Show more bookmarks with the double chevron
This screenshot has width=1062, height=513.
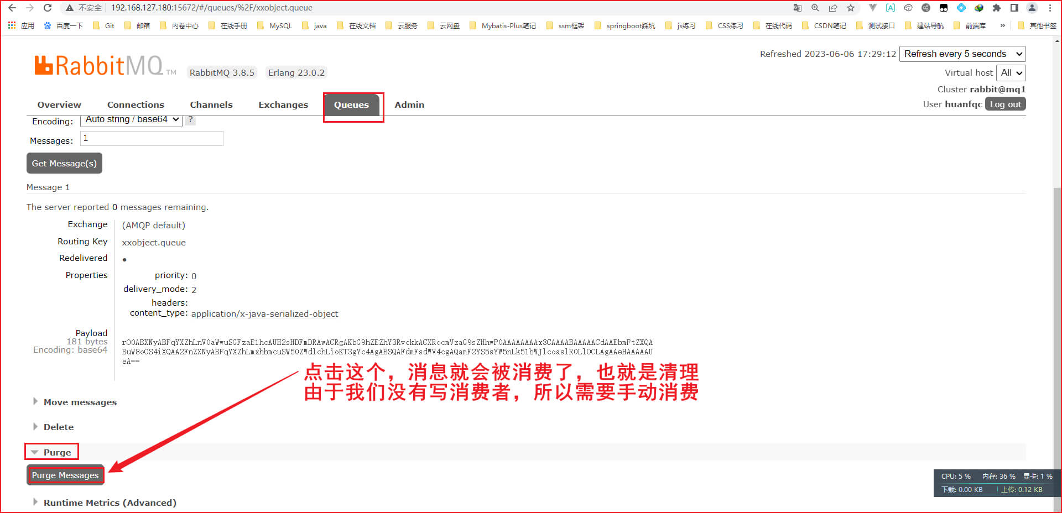[x=1002, y=25]
